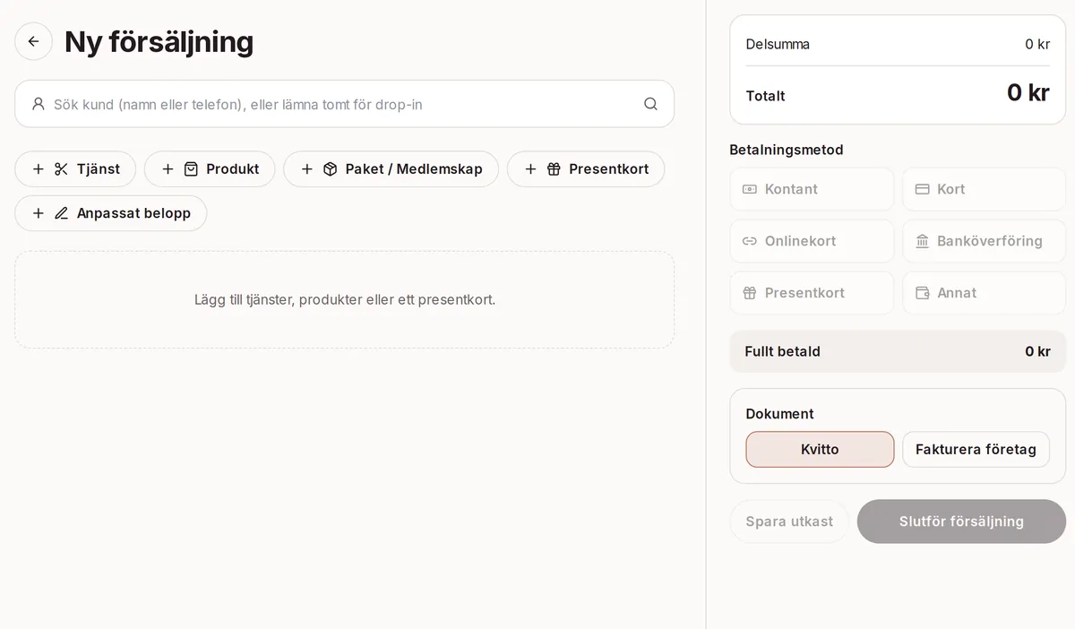Select Kvitto as document type
The height and width of the screenshot is (629, 1075).
click(x=820, y=449)
